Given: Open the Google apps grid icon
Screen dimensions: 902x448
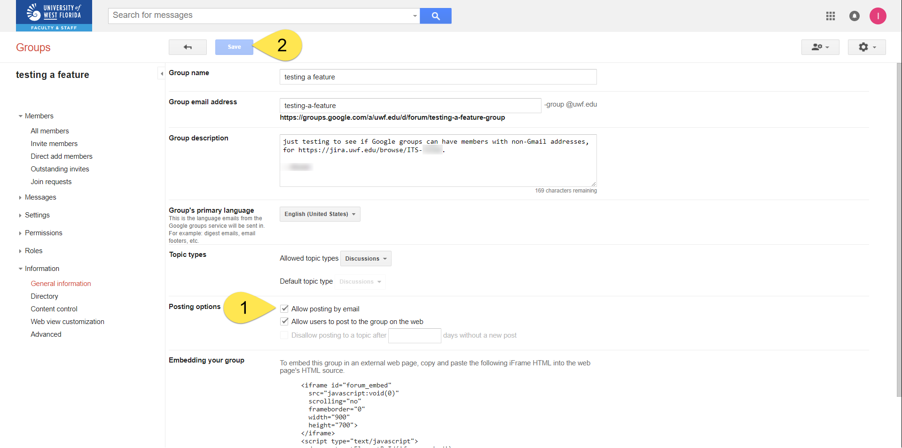Looking at the screenshot, I should pos(831,16).
